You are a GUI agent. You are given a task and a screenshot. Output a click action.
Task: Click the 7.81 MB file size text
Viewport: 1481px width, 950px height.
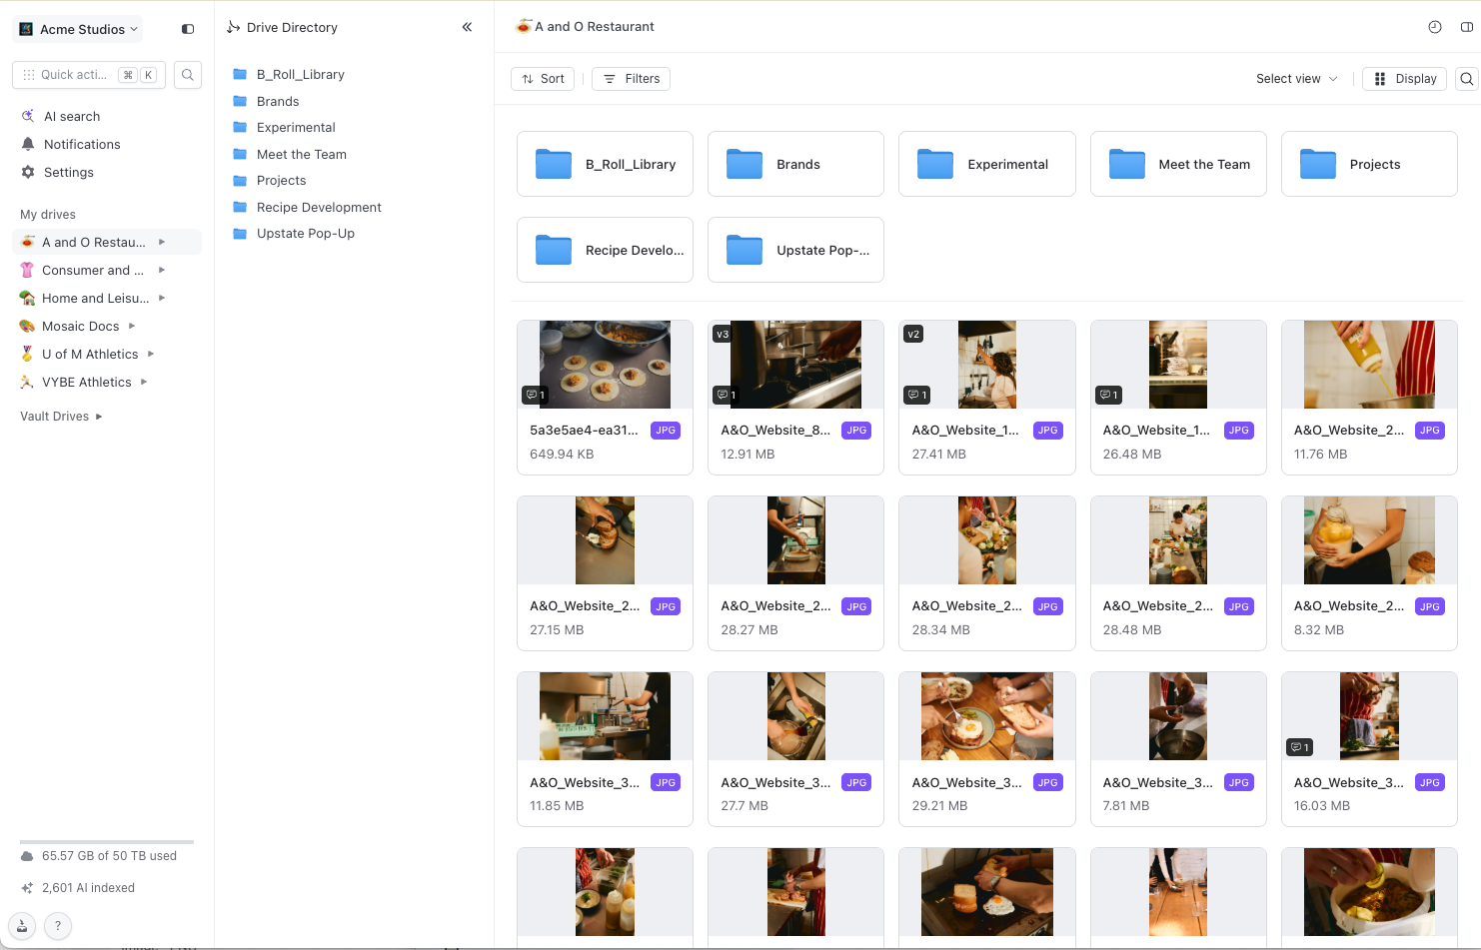tap(1126, 806)
